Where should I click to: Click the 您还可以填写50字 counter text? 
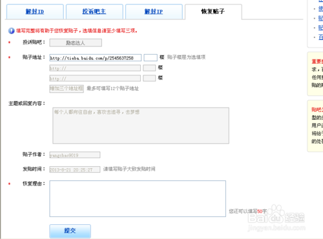click(248, 211)
